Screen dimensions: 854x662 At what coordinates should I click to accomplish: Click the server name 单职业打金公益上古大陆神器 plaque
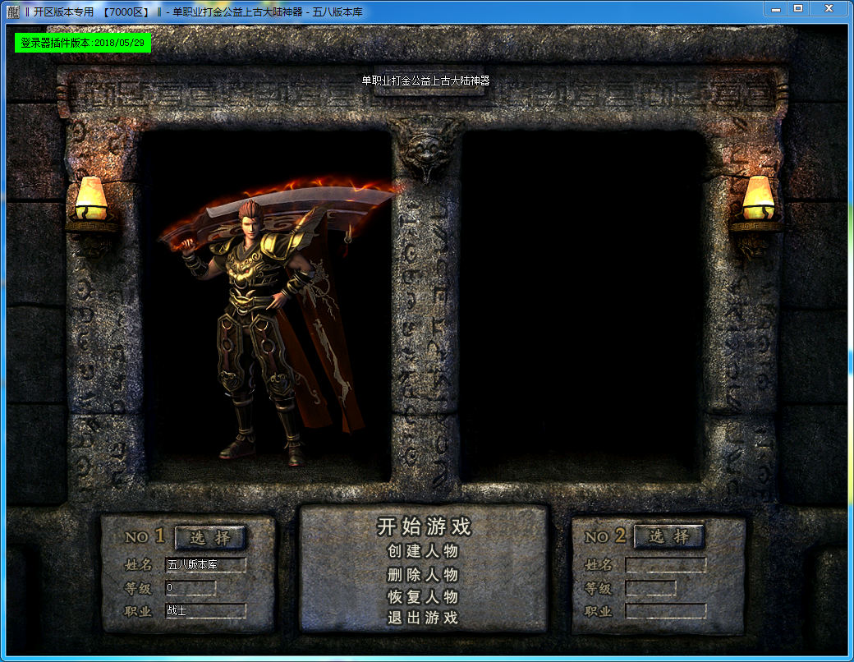pyautogui.click(x=426, y=80)
